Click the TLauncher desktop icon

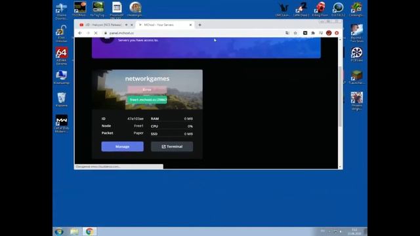click(357, 77)
